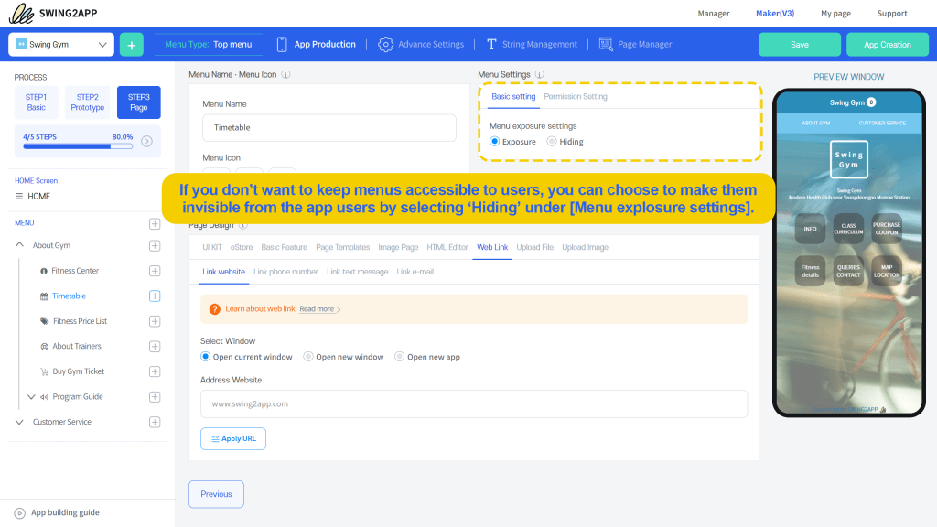Screen dimensions: 937x527
Task: Click PURCHASE COUPON icon in phone preview
Action: (x=886, y=229)
